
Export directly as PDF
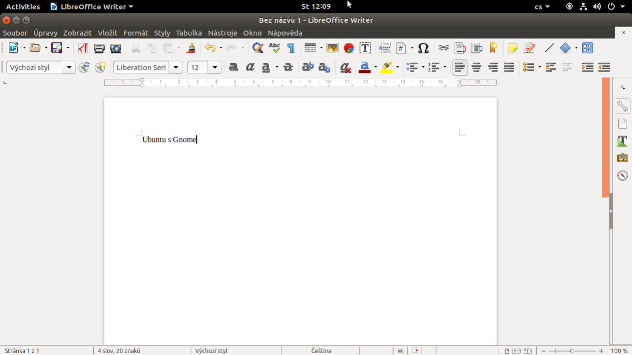(x=83, y=48)
